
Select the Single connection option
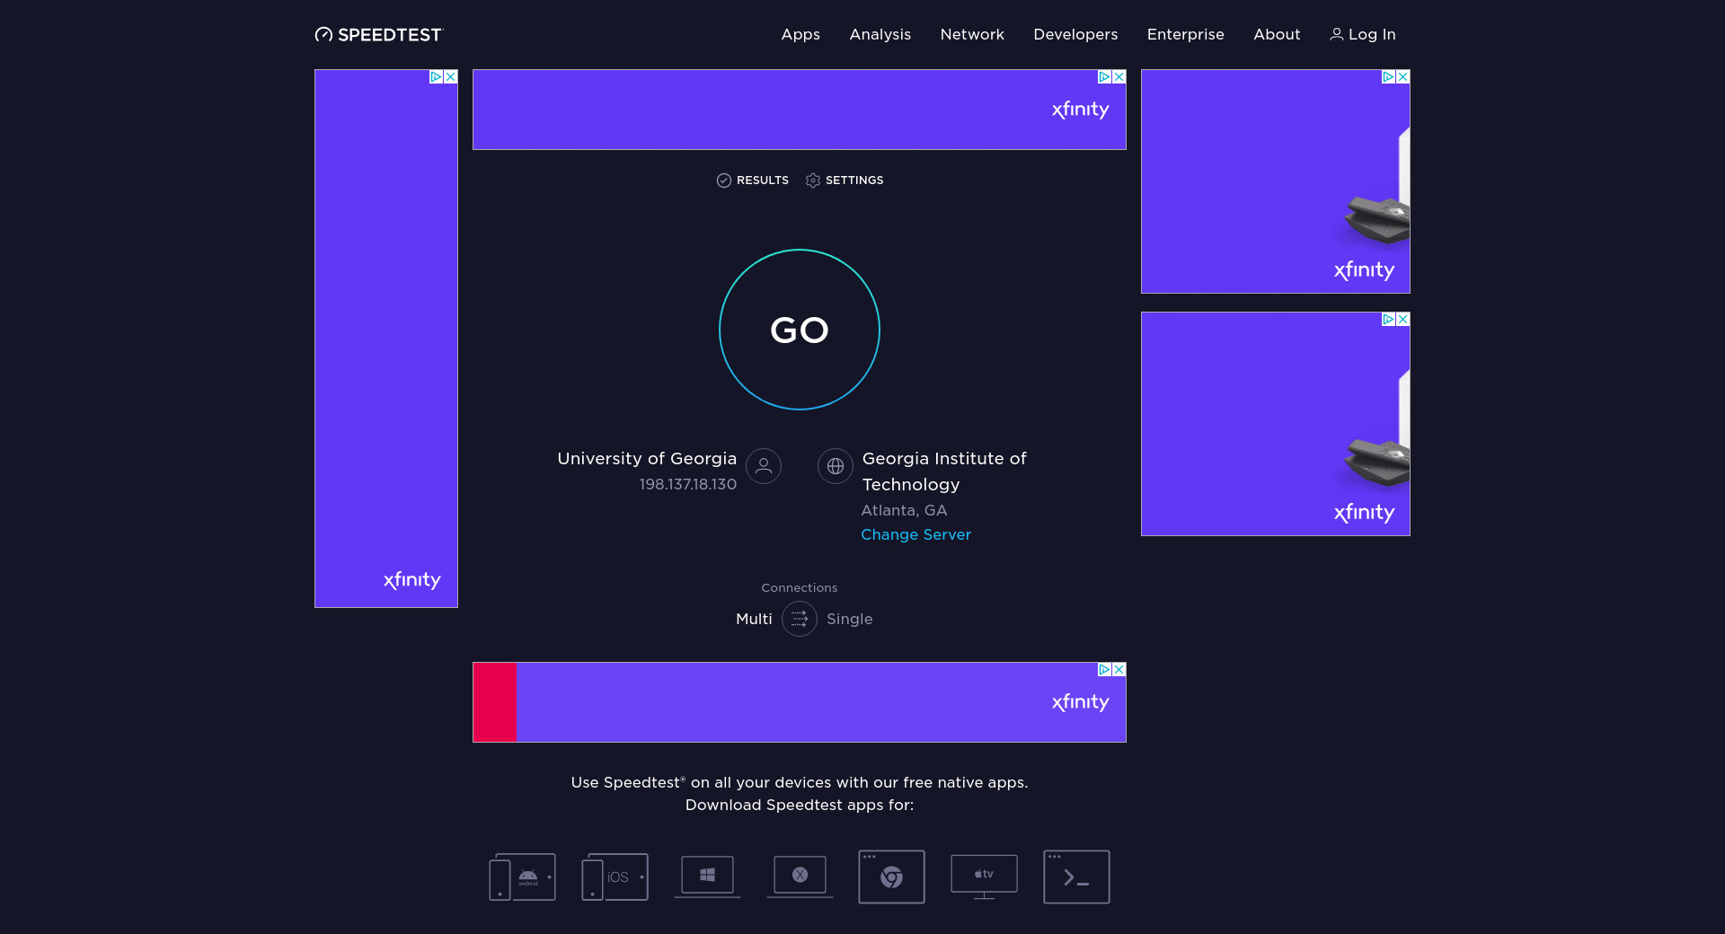tap(850, 619)
